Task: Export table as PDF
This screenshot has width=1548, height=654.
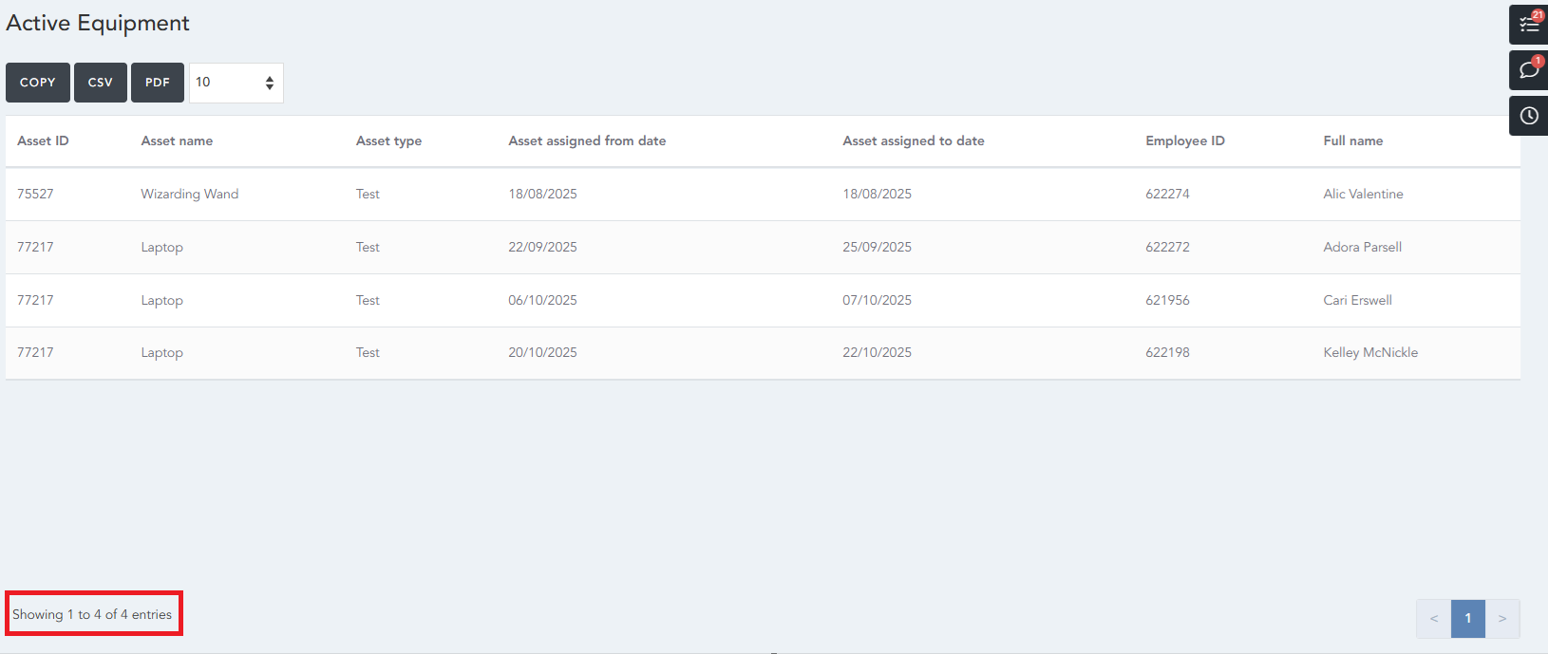Action: [158, 83]
